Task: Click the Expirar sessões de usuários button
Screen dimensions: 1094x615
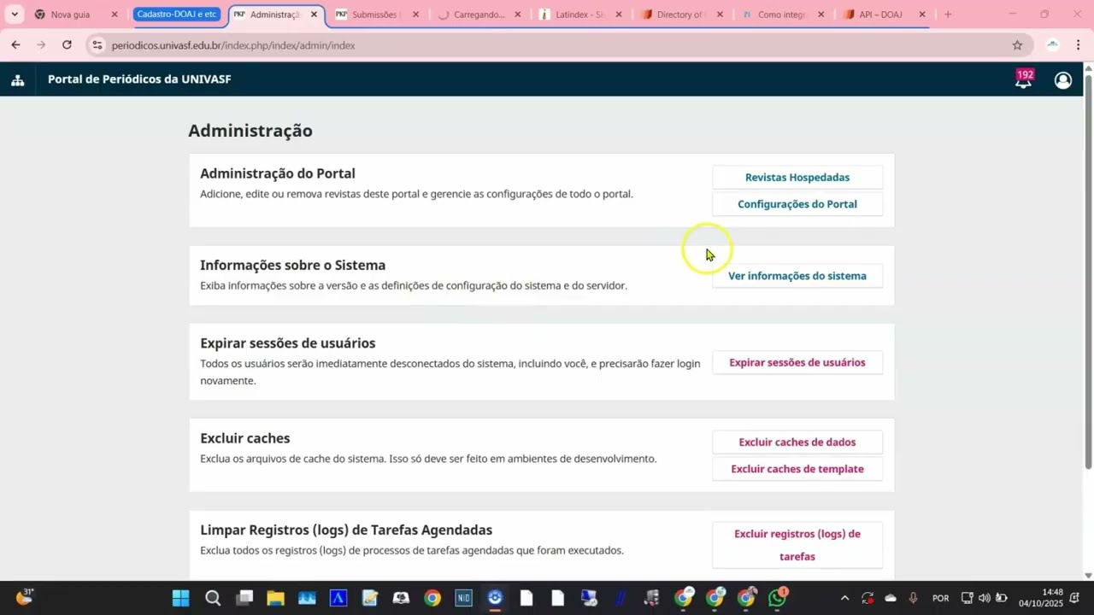Action: (797, 362)
